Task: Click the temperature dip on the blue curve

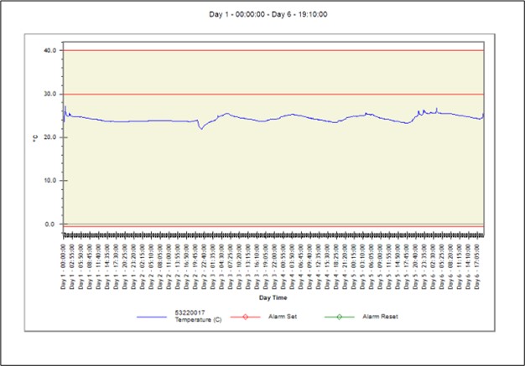Action: [x=201, y=128]
